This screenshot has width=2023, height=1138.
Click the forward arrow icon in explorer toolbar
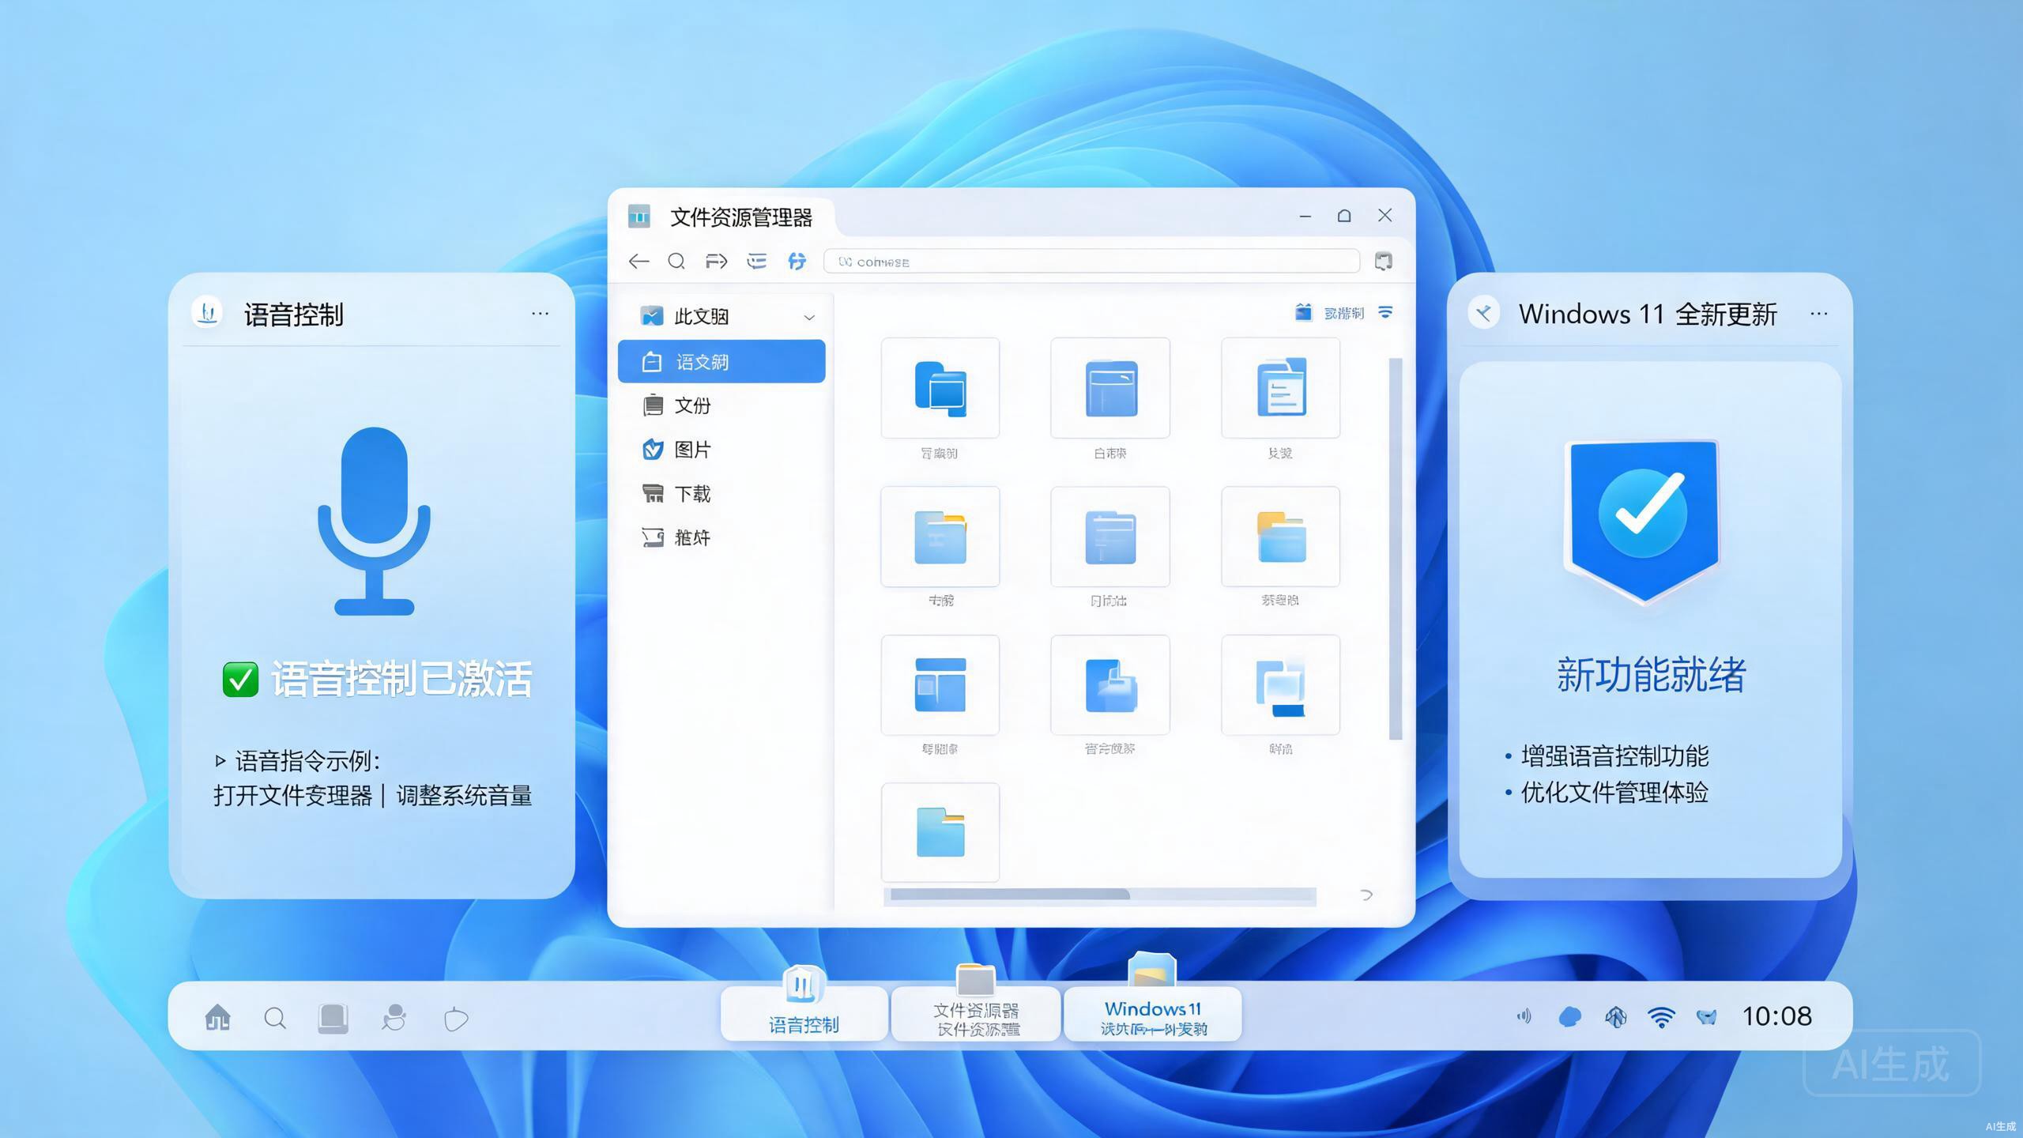point(716,262)
